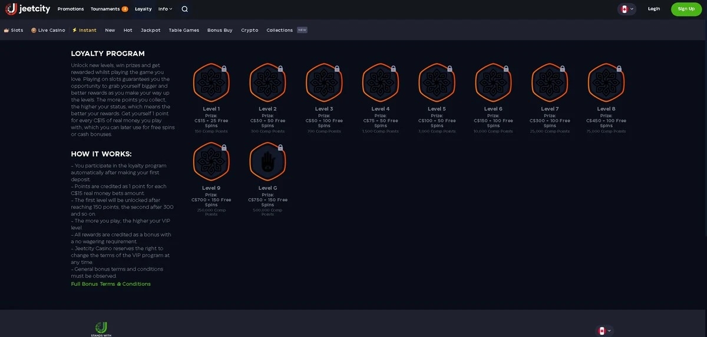
Task: Select the New games category
Action: (x=110, y=30)
